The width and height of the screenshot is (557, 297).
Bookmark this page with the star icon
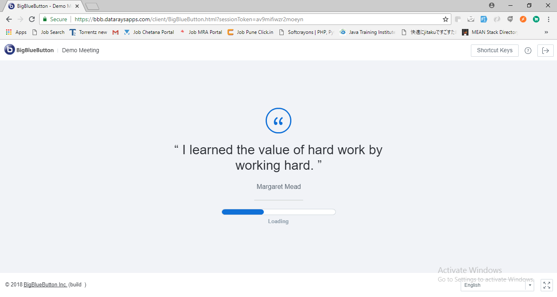(x=446, y=19)
